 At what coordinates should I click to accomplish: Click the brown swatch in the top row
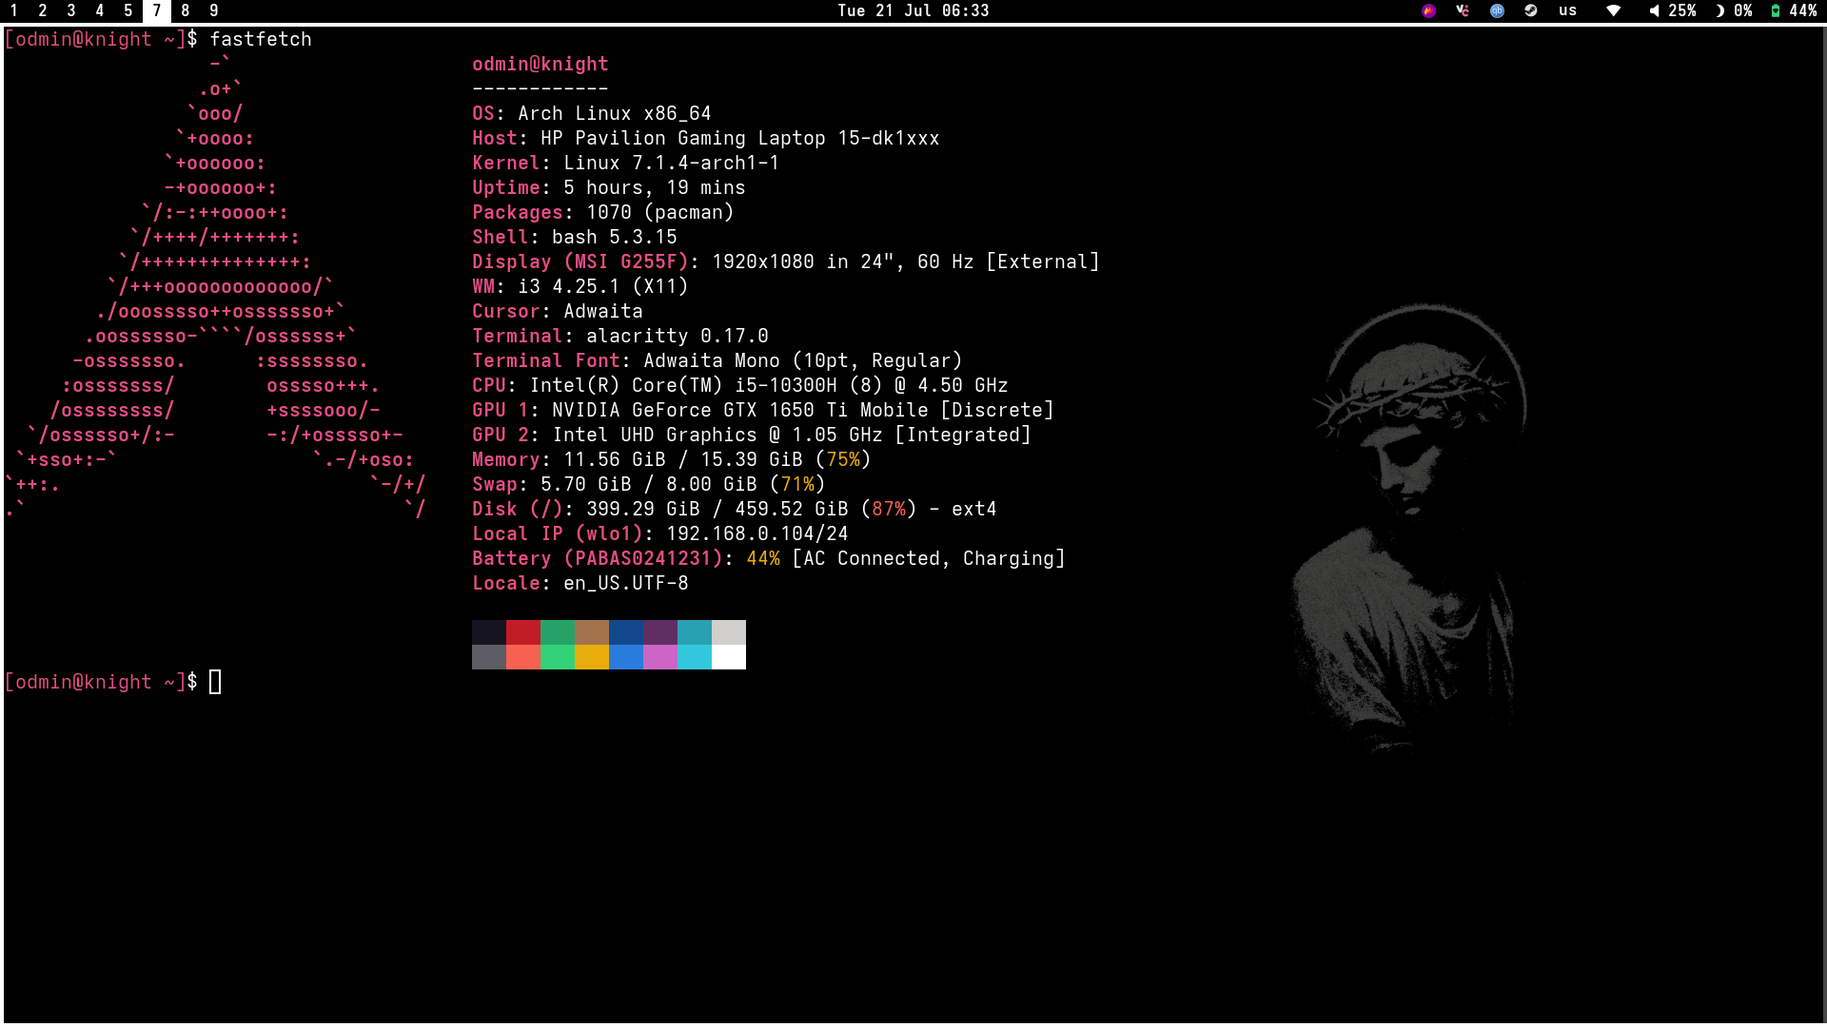click(592, 632)
